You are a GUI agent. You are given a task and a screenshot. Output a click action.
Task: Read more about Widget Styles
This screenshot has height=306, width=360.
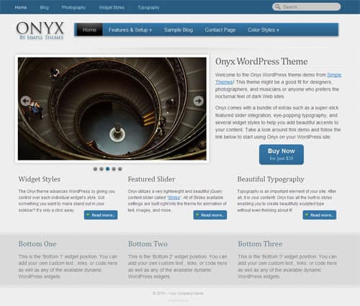(x=101, y=215)
